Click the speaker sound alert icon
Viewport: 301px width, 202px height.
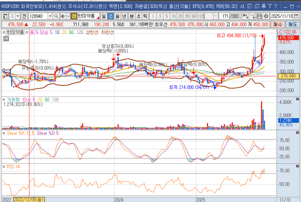coord(63,16)
